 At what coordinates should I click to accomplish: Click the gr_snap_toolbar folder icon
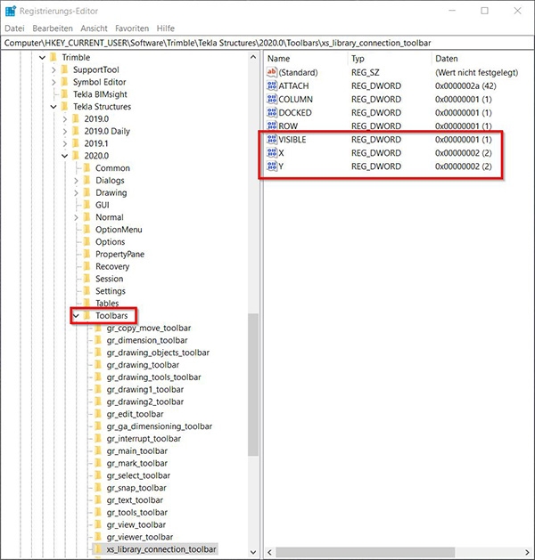tap(98, 488)
